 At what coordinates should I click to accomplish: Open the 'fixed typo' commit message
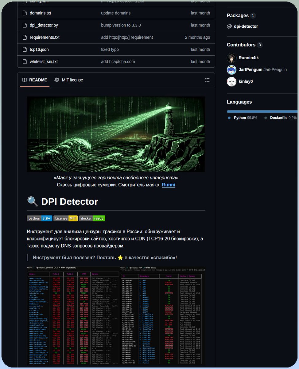click(110, 50)
